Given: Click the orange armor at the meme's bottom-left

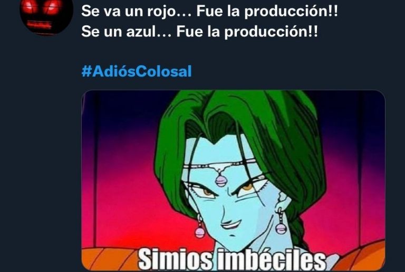Looking at the screenshot, I should [109, 259].
